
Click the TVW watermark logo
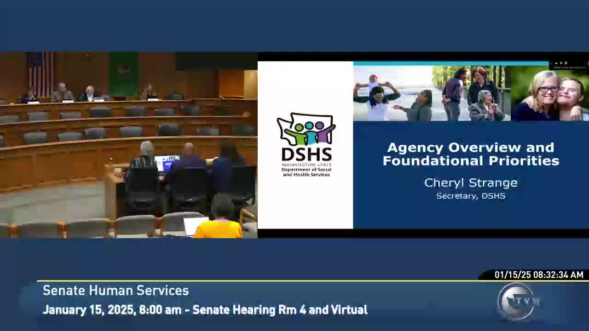coord(515,301)
